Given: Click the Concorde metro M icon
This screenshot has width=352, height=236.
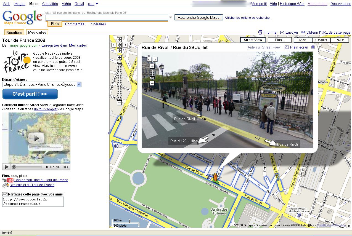Looking at the screenshot, I should (116, 146).
